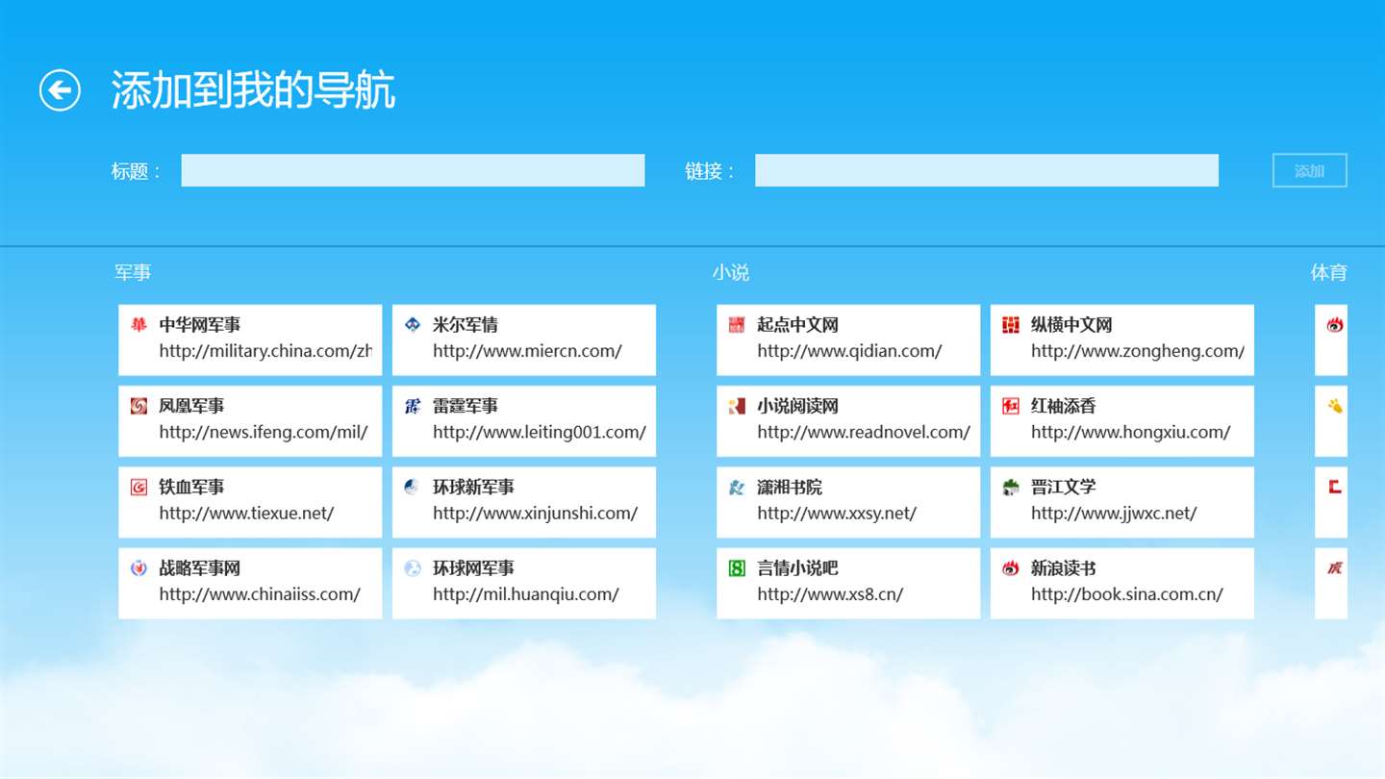Select the 米尔军情 title text
The width and height of the screenshot is (1385, 779).
[x=466, y=325]
